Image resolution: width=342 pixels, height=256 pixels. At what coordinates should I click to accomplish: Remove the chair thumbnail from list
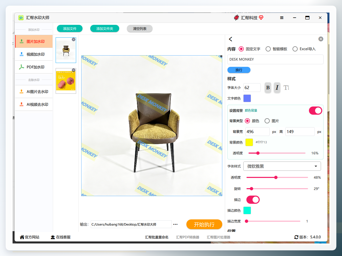click(74, 39)
